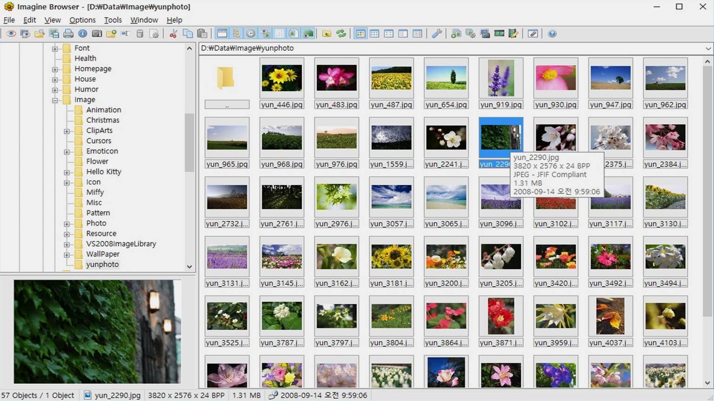Click the go up folder icon
This screenshot has width=714, height=401.
click(x=327, y=33)
